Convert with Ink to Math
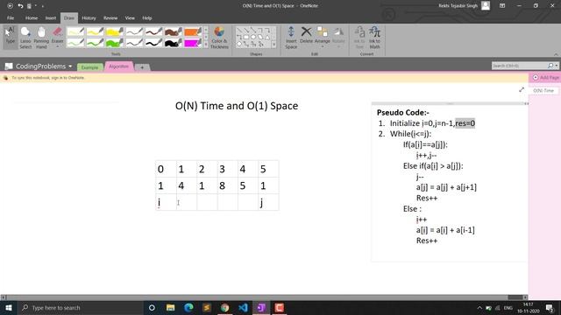This screenshot has width=561, height=315. (x=374, y=38)
